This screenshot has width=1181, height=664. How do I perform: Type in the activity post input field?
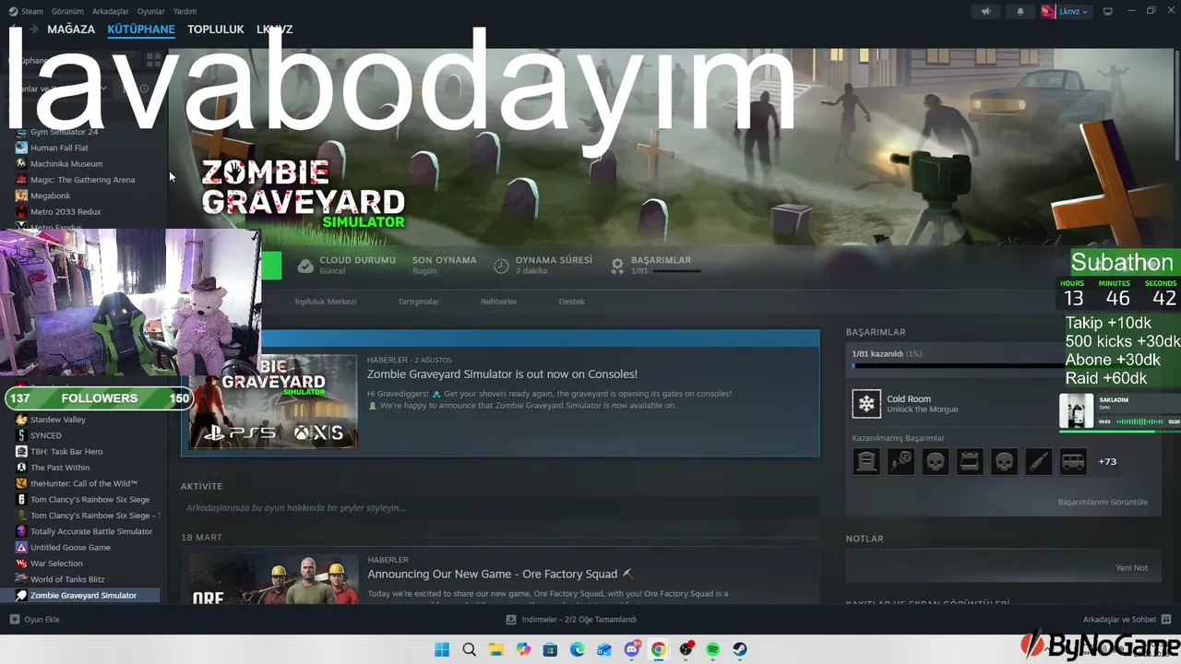(x=500, y=508)
